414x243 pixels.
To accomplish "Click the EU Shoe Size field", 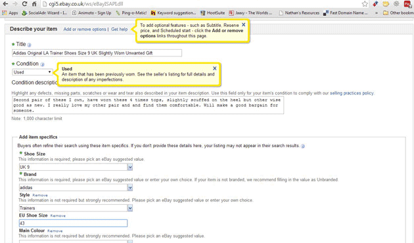I will click(x=73, y=223).
